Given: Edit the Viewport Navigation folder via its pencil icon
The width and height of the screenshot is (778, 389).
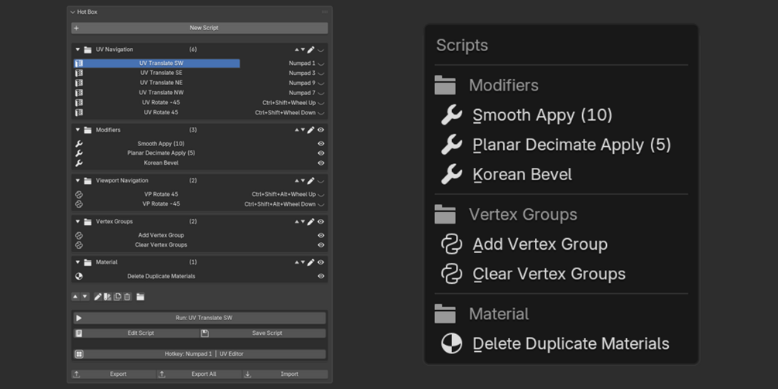Looking at the screenshot, I should pos(310,181).
